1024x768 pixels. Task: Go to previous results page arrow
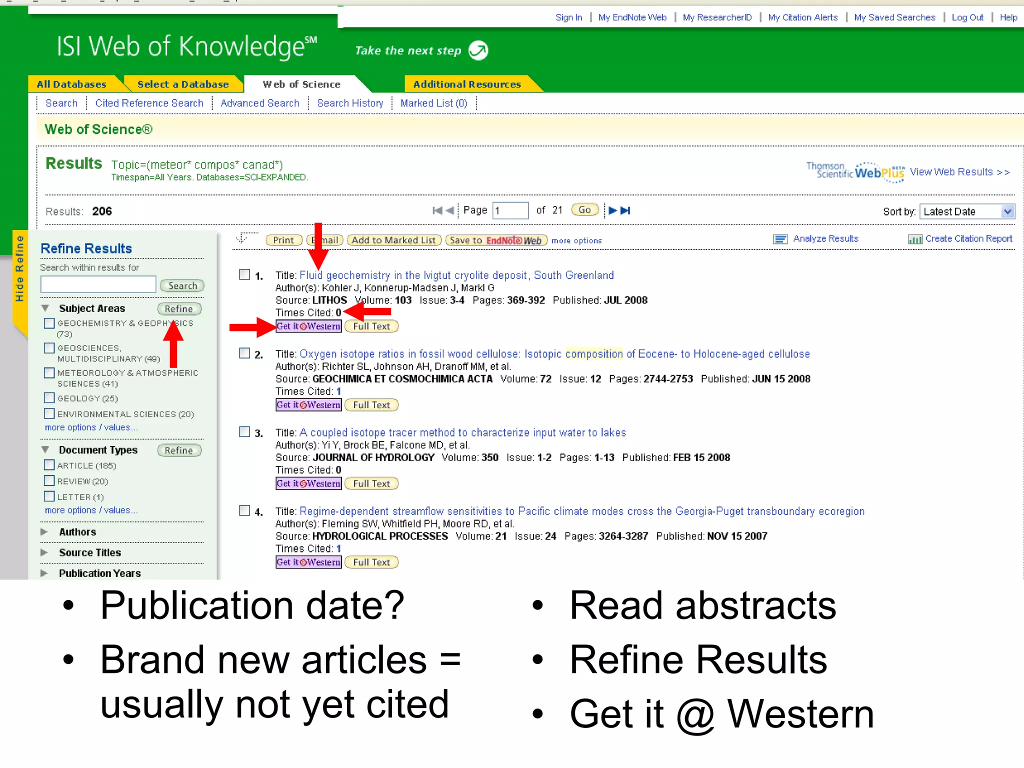(450, 210)
